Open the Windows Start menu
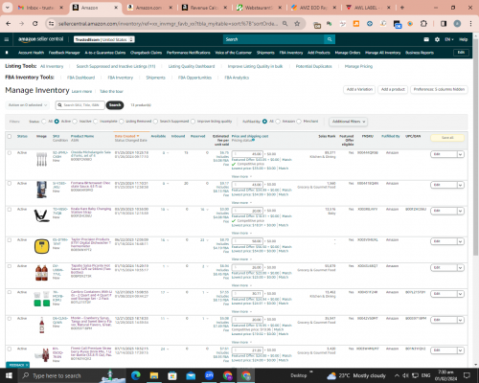The image size is (479, 383). tap(9, 375)
